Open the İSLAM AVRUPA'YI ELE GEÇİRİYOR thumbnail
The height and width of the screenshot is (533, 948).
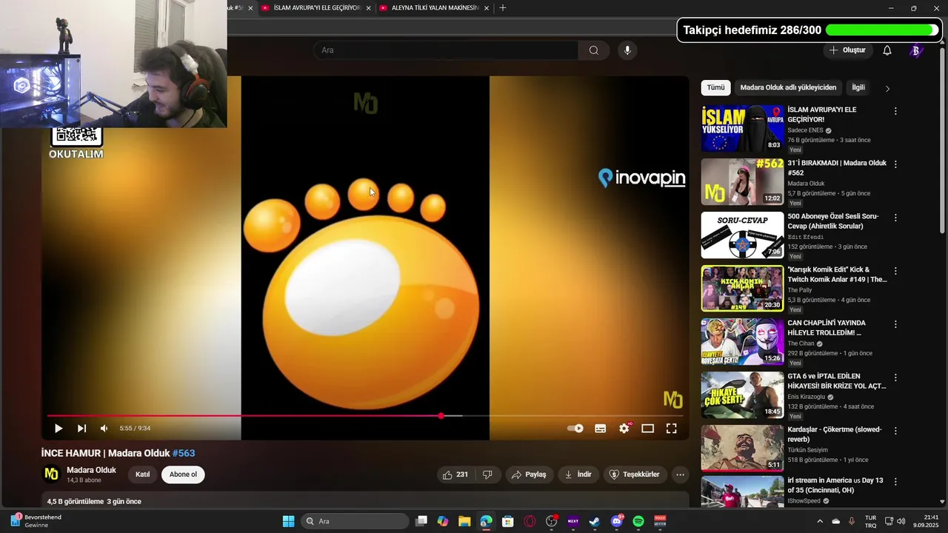742,129
